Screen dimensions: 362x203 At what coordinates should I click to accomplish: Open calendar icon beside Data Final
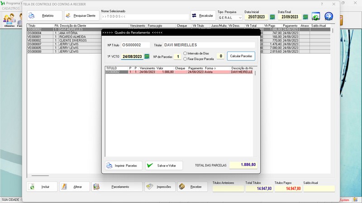coord(305,17)
